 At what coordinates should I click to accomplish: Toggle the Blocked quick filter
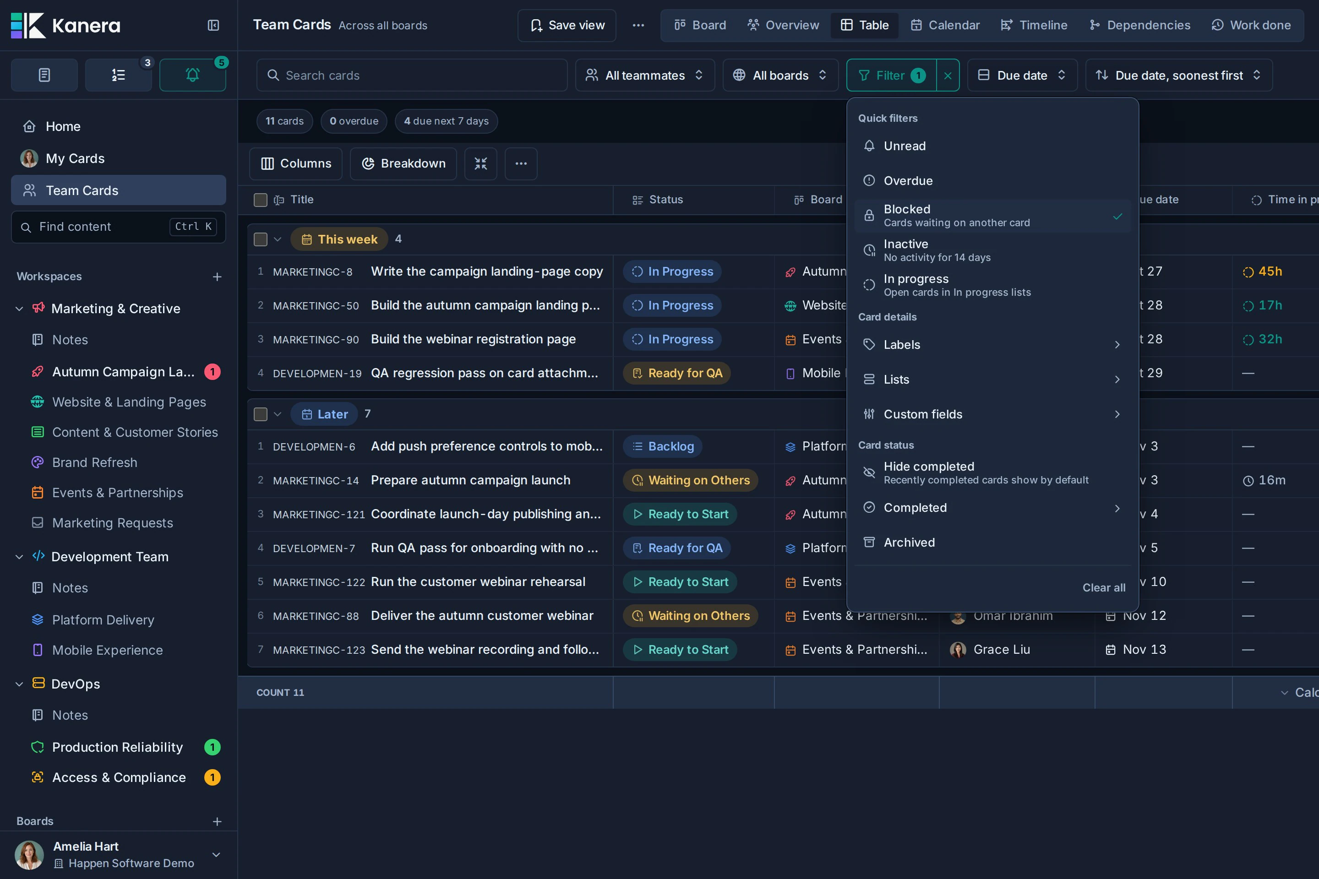tap(992, 216)
